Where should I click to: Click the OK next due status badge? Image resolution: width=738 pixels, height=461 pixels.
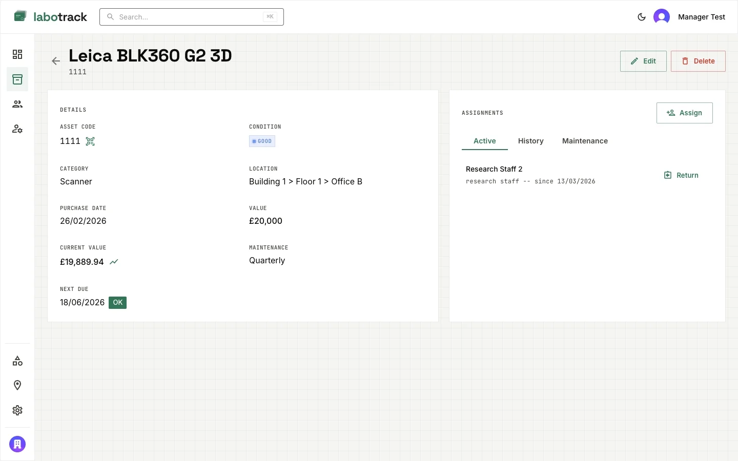pyautogui.click(x=117, y=303)
